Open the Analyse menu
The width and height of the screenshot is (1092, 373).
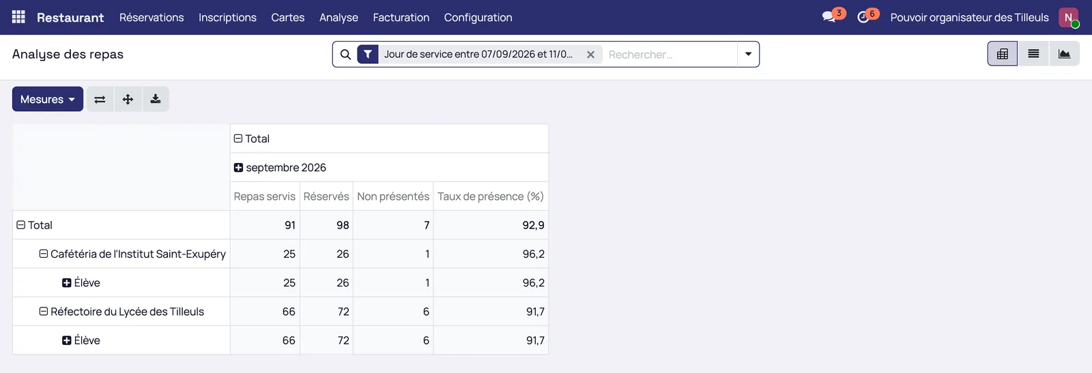339,17
